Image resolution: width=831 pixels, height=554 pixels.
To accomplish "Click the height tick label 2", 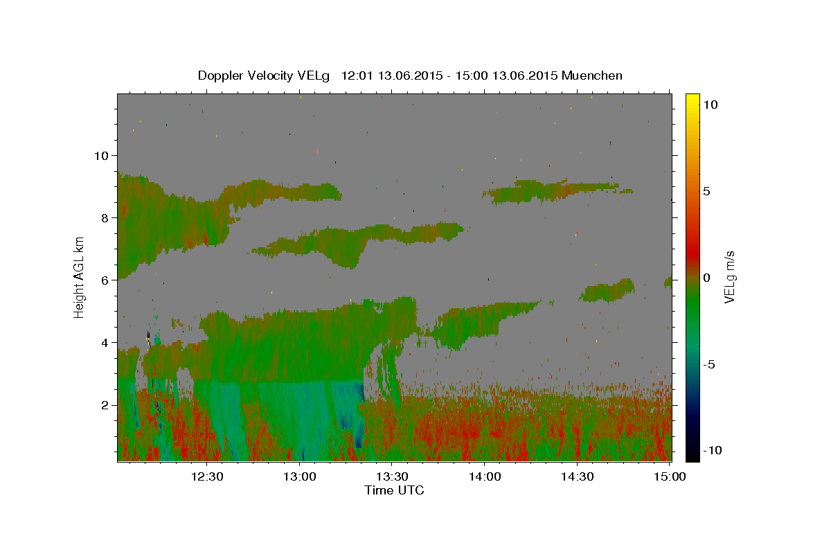I will (105, 404).
